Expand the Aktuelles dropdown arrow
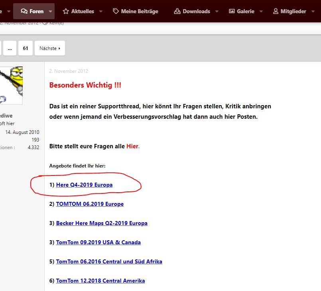 [101, 11]
